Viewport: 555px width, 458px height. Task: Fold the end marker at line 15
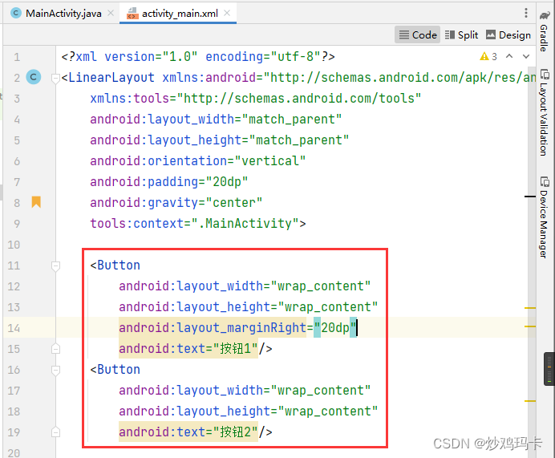click(55, 349)
